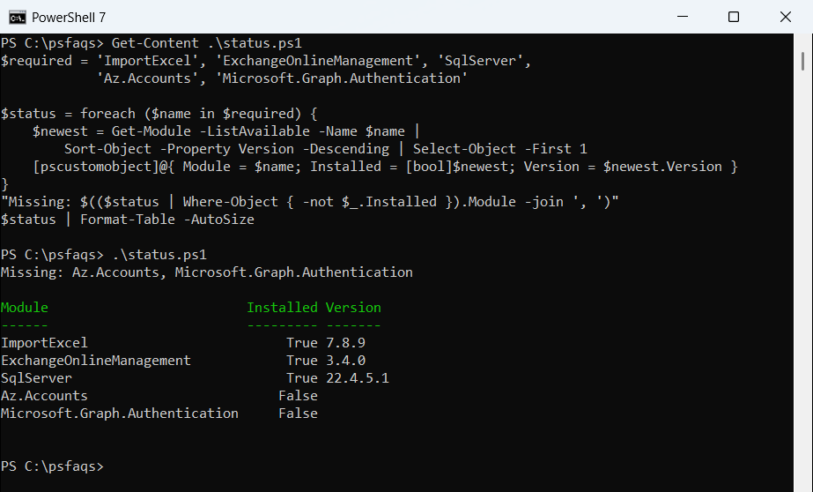Image resolution: width=813 pixels, height=492 pixels.
Task: Maximize the PowerShell 7 window
Action: (x=733, y=17)
